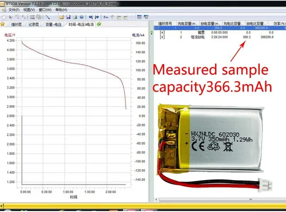This screenshot has height=212, width=286.
Task: Click the 循环序号 column header
Action: coord(165,23)
